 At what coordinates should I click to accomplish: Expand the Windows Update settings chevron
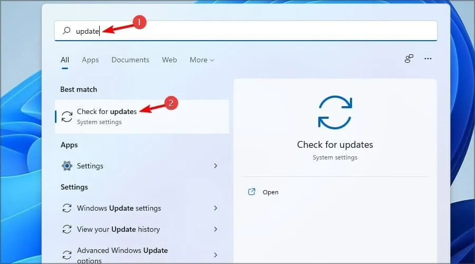[x=215, y=208]
